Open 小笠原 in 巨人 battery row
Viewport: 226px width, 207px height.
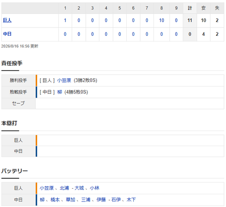point(47,188)
